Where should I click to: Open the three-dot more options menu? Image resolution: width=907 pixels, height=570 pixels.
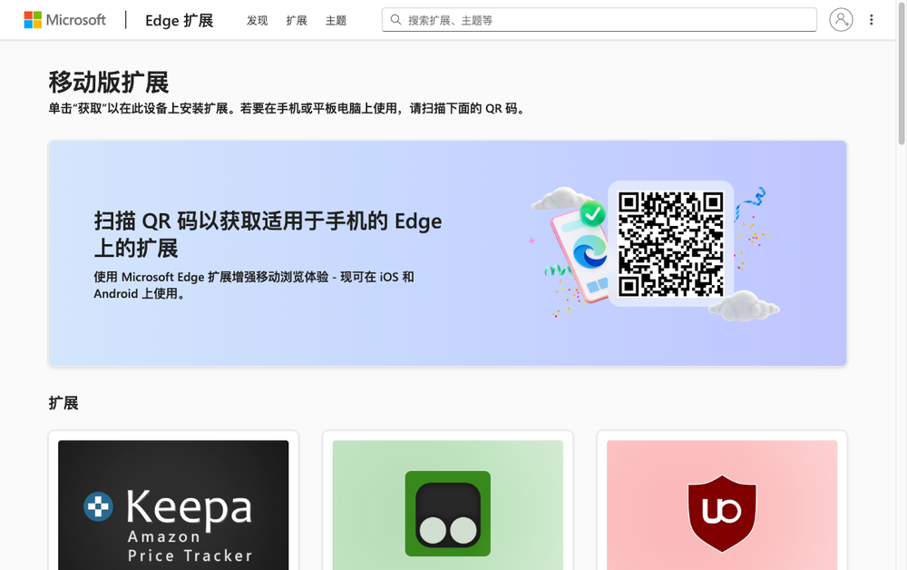click(x=871, y=20)
